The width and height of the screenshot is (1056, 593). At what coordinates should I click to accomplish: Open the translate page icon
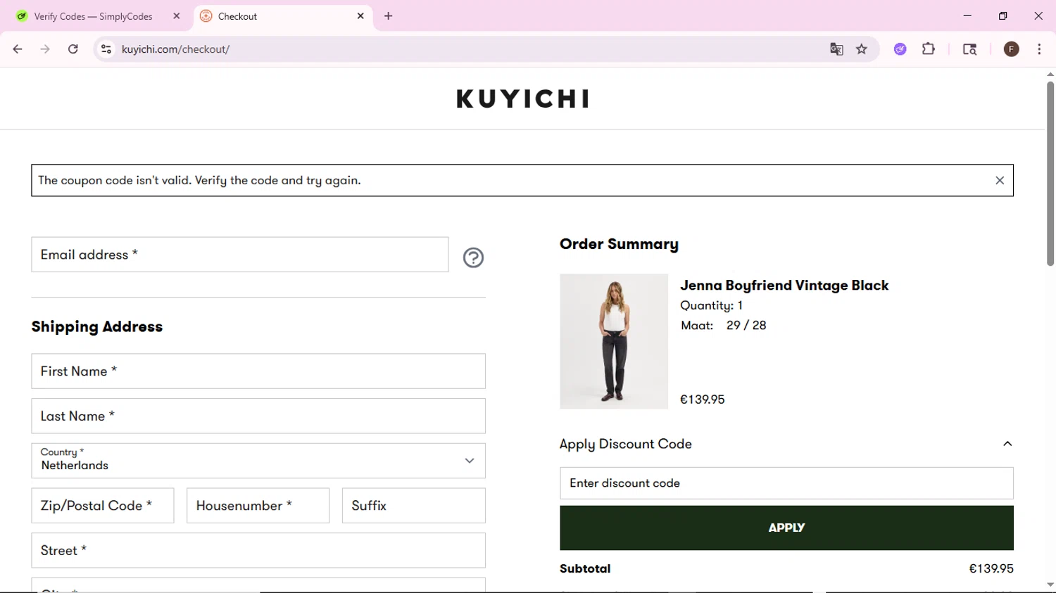(836, 49)
